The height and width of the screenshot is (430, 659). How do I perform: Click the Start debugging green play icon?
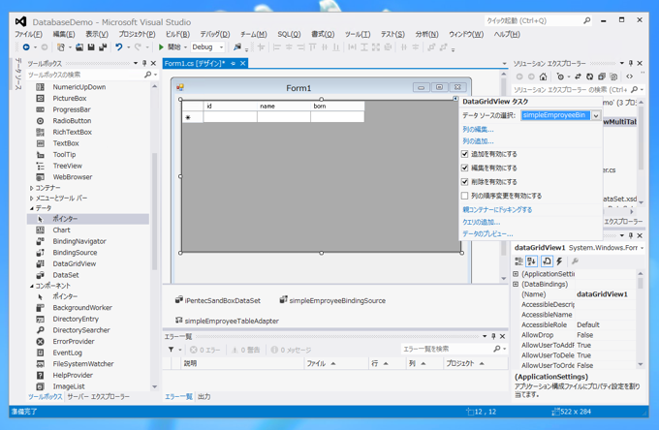pyautogui.click(x=161, y=47)
